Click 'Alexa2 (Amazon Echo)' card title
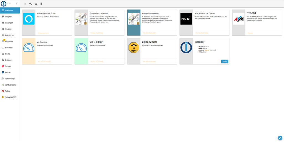Screen dimensions: 284x142 46,13
